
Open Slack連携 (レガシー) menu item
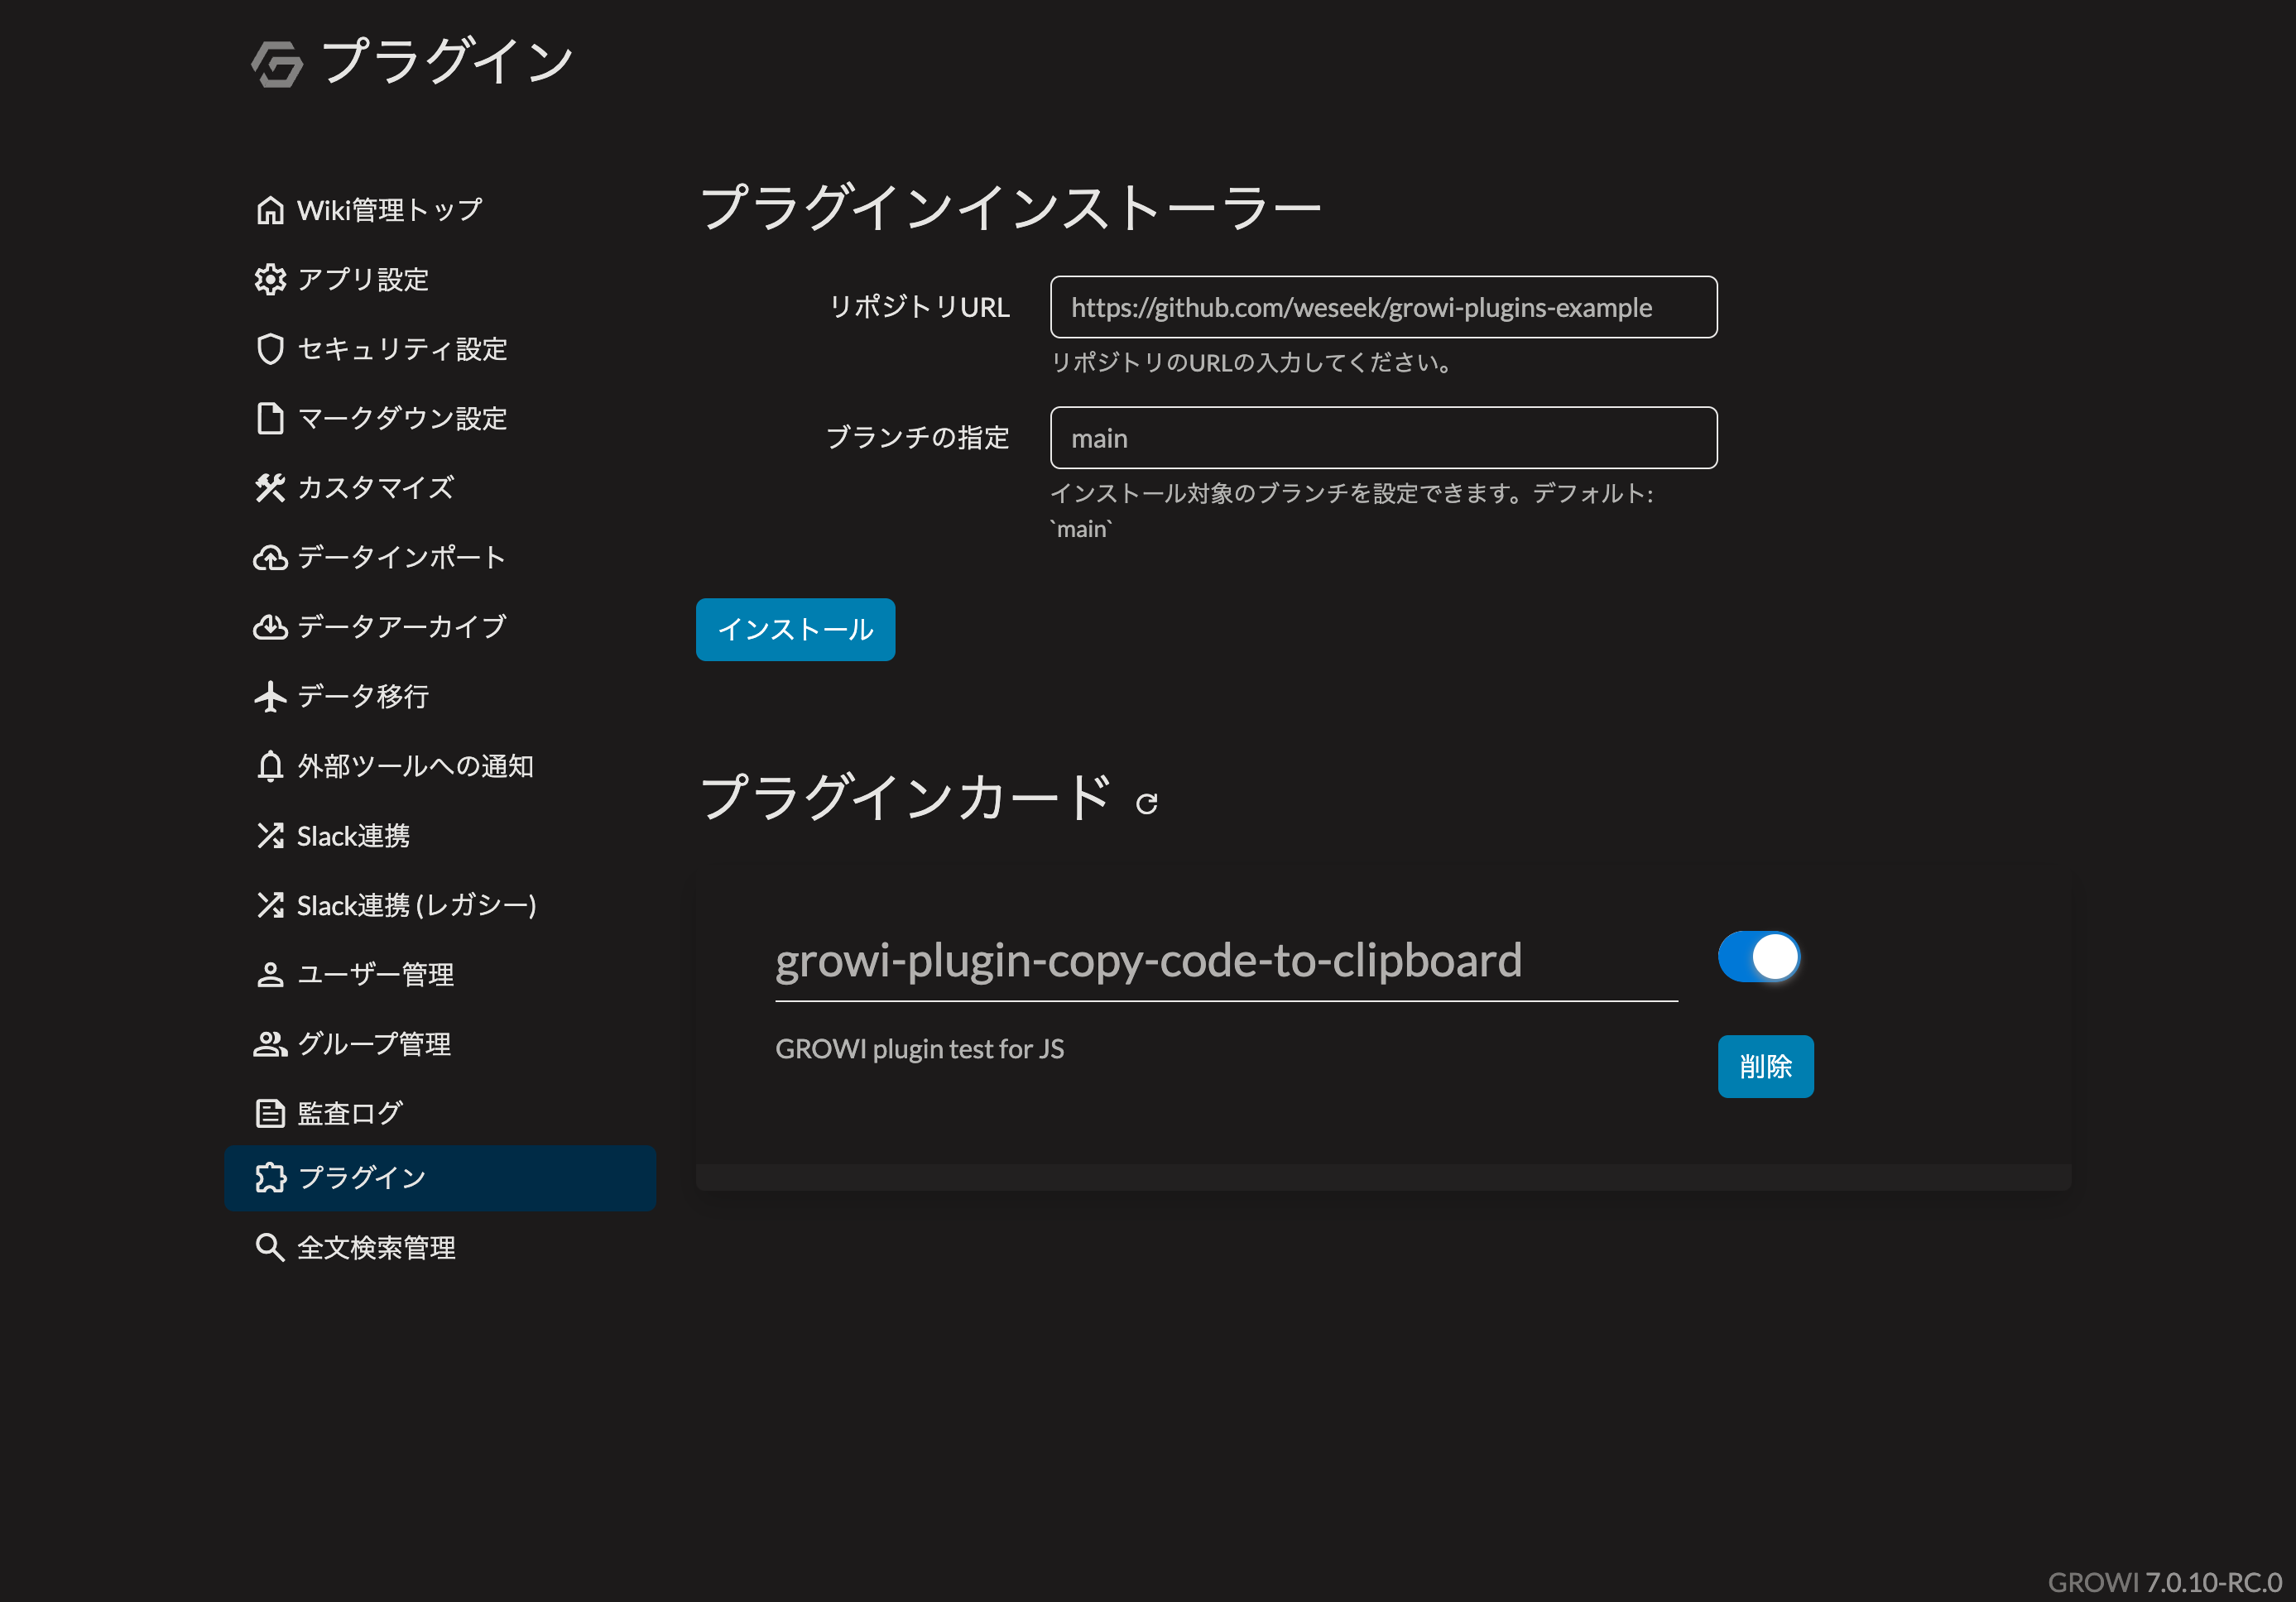tap(416, 905)
